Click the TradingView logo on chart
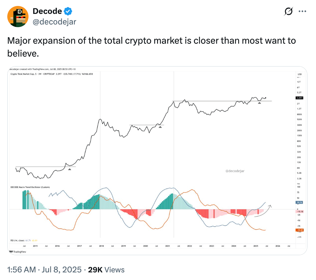 (17, 252)
